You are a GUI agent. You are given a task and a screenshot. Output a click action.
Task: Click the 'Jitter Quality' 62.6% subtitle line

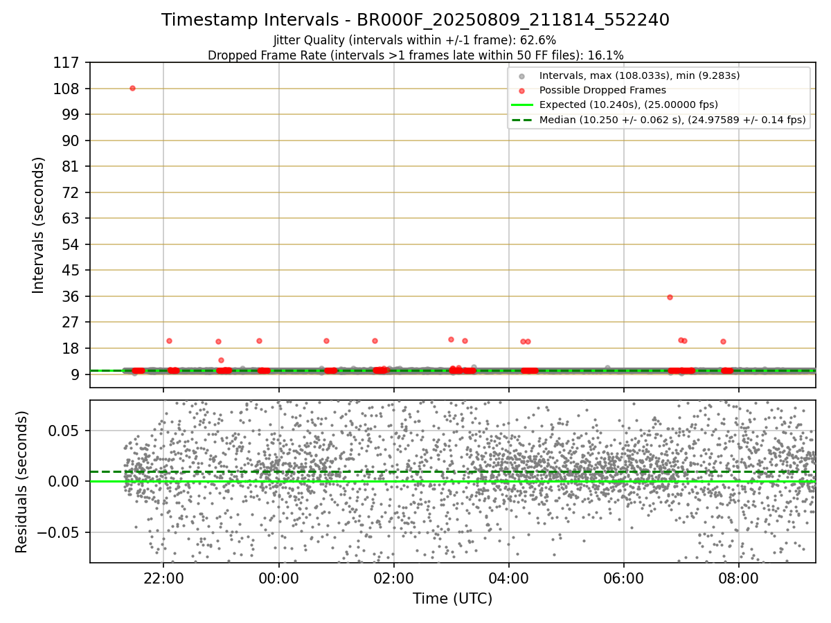415,41
